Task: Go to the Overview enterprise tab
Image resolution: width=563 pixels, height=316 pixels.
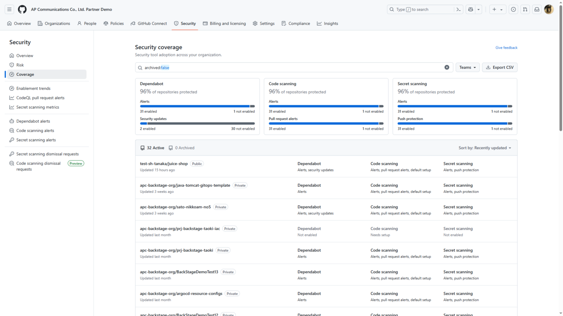Action: [x=19, y=23]
